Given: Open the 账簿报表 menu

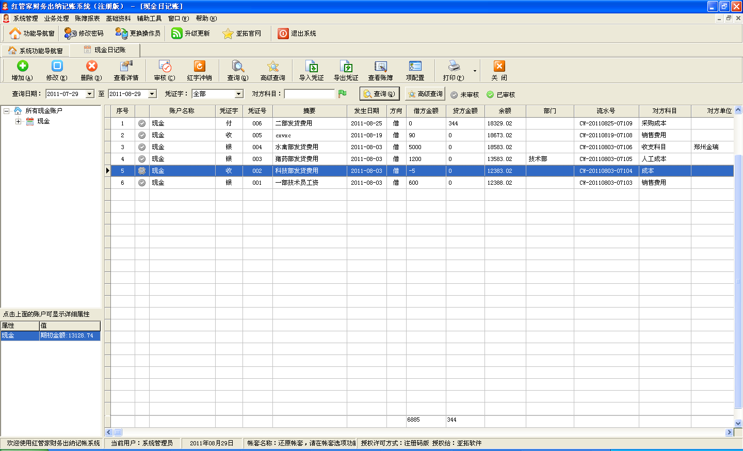Looking at the screenshot, I should pos(87,19).
